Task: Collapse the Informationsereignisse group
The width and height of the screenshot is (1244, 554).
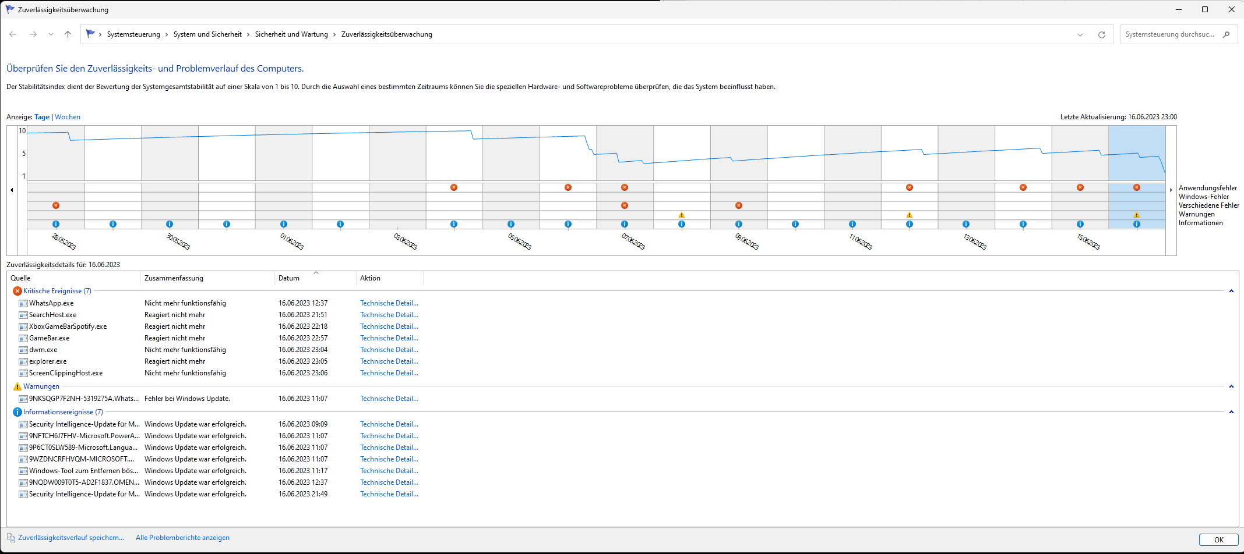Action: [x=1231, y=412]
